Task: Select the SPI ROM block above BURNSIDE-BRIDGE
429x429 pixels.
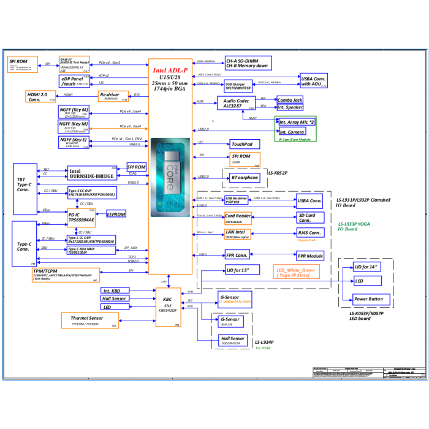Action: tap(137, 167)
